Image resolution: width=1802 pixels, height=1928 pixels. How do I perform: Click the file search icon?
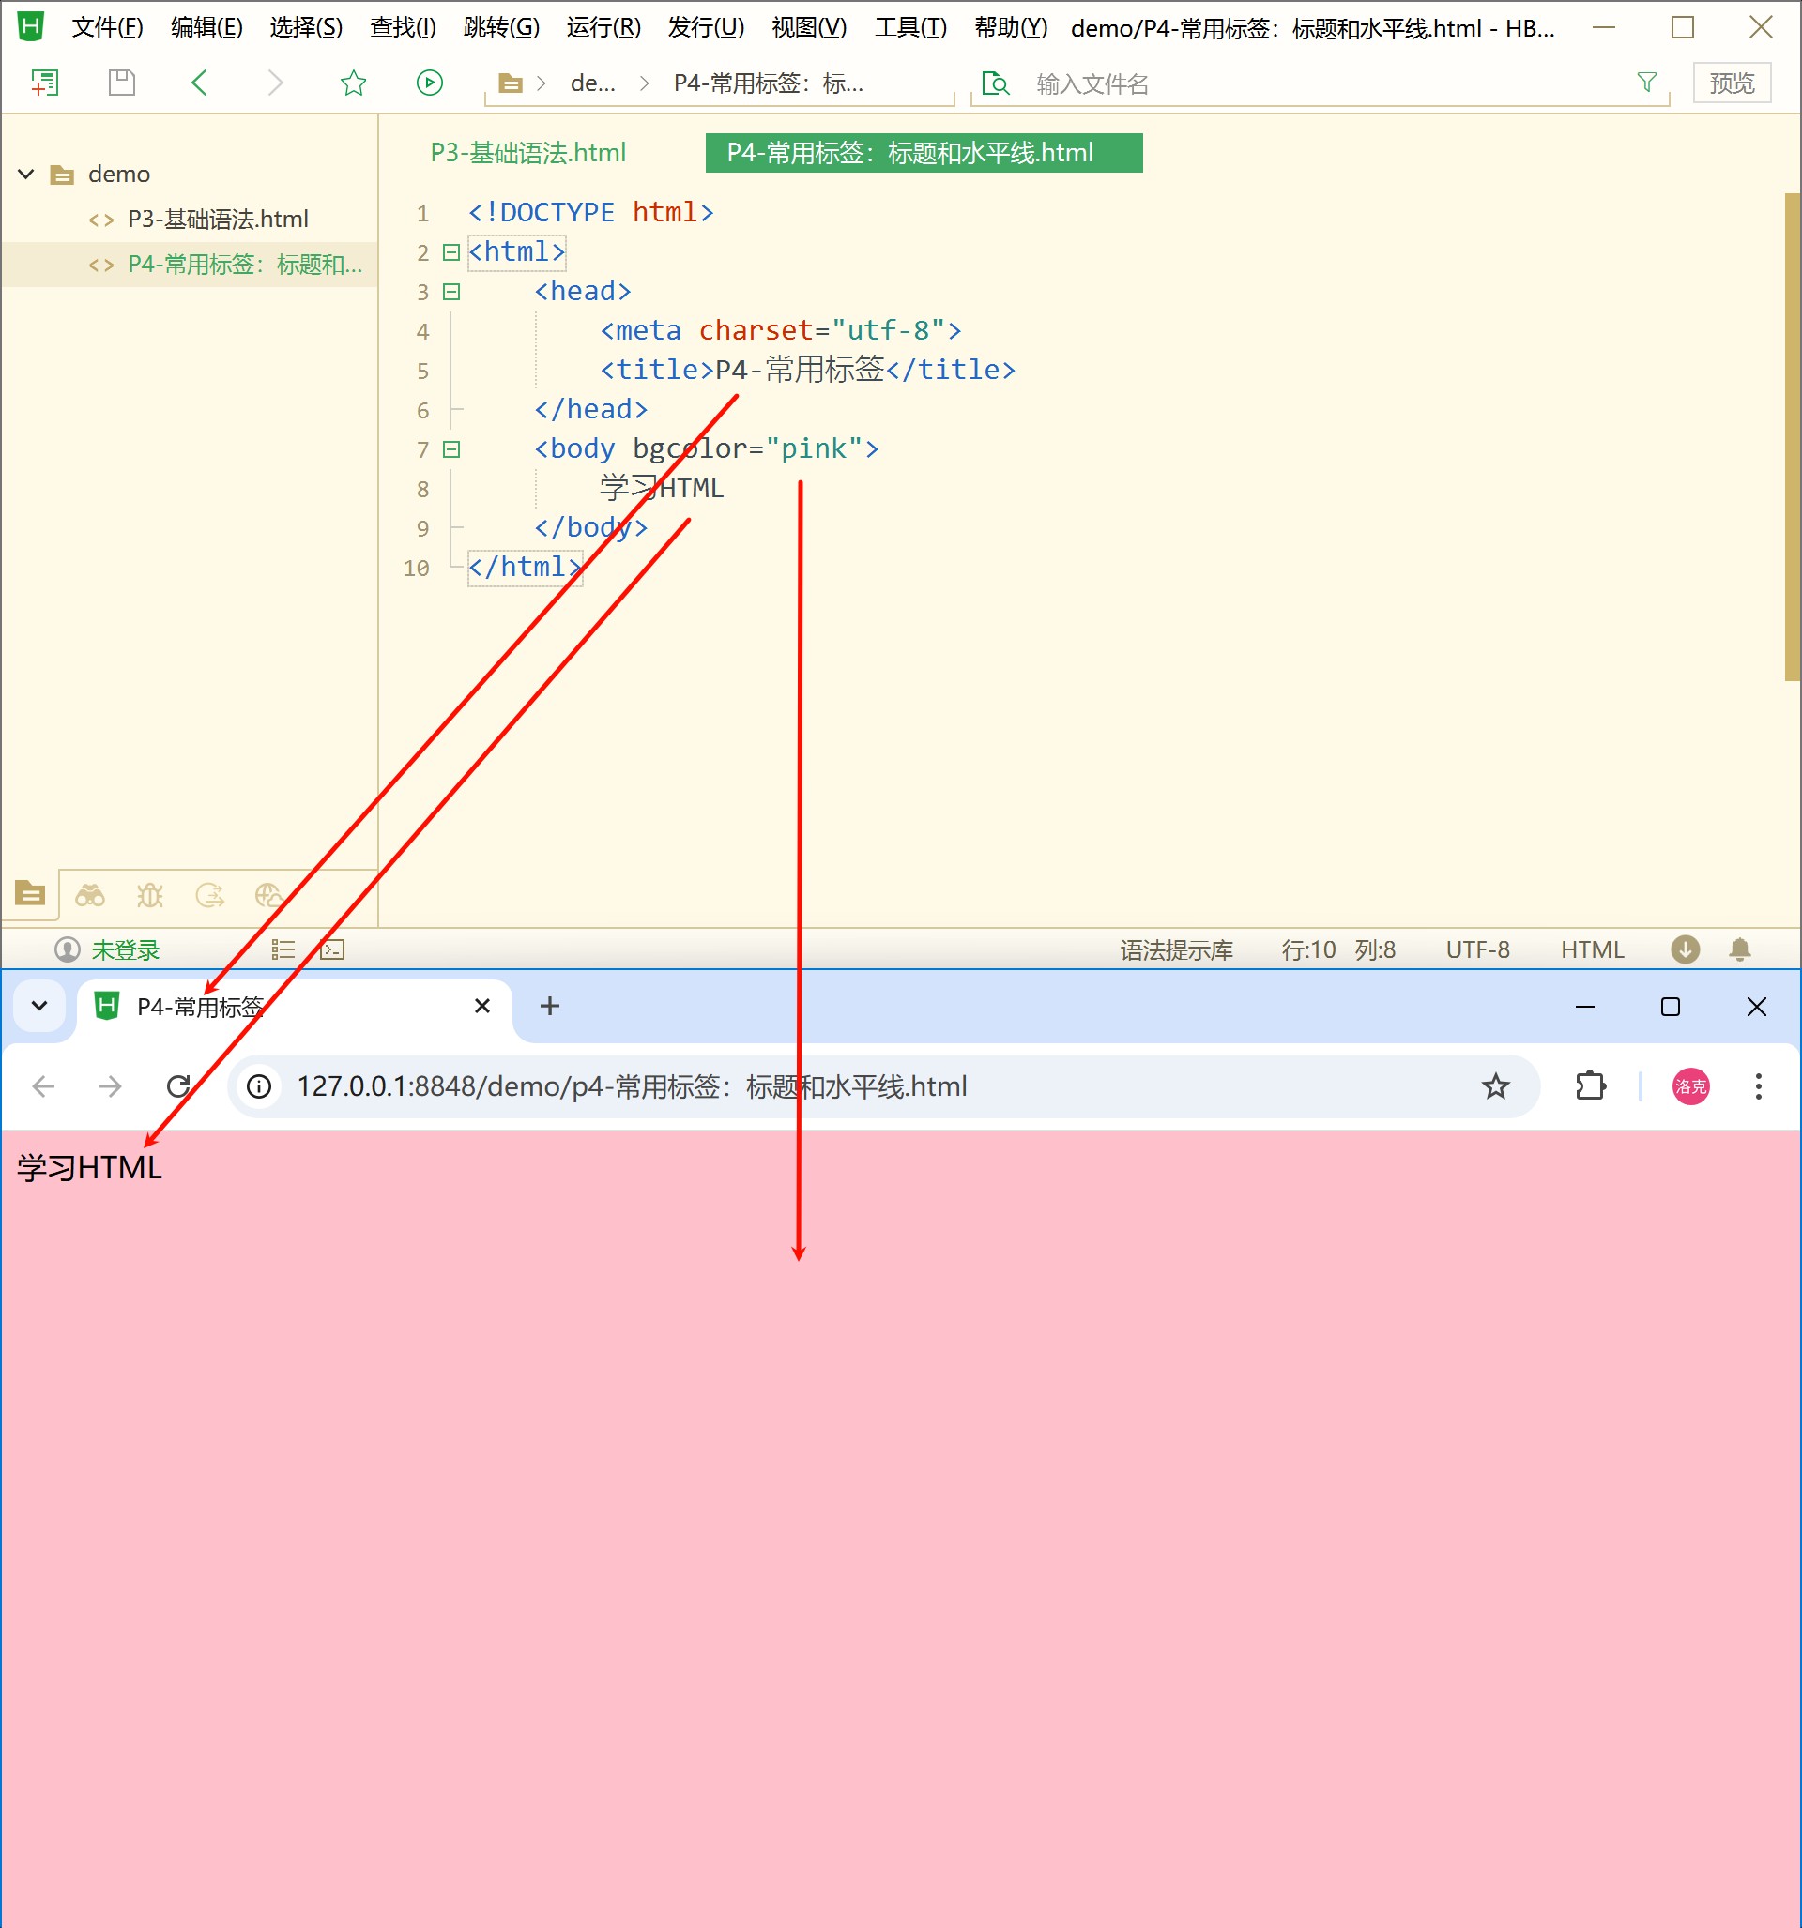[996, 83]
